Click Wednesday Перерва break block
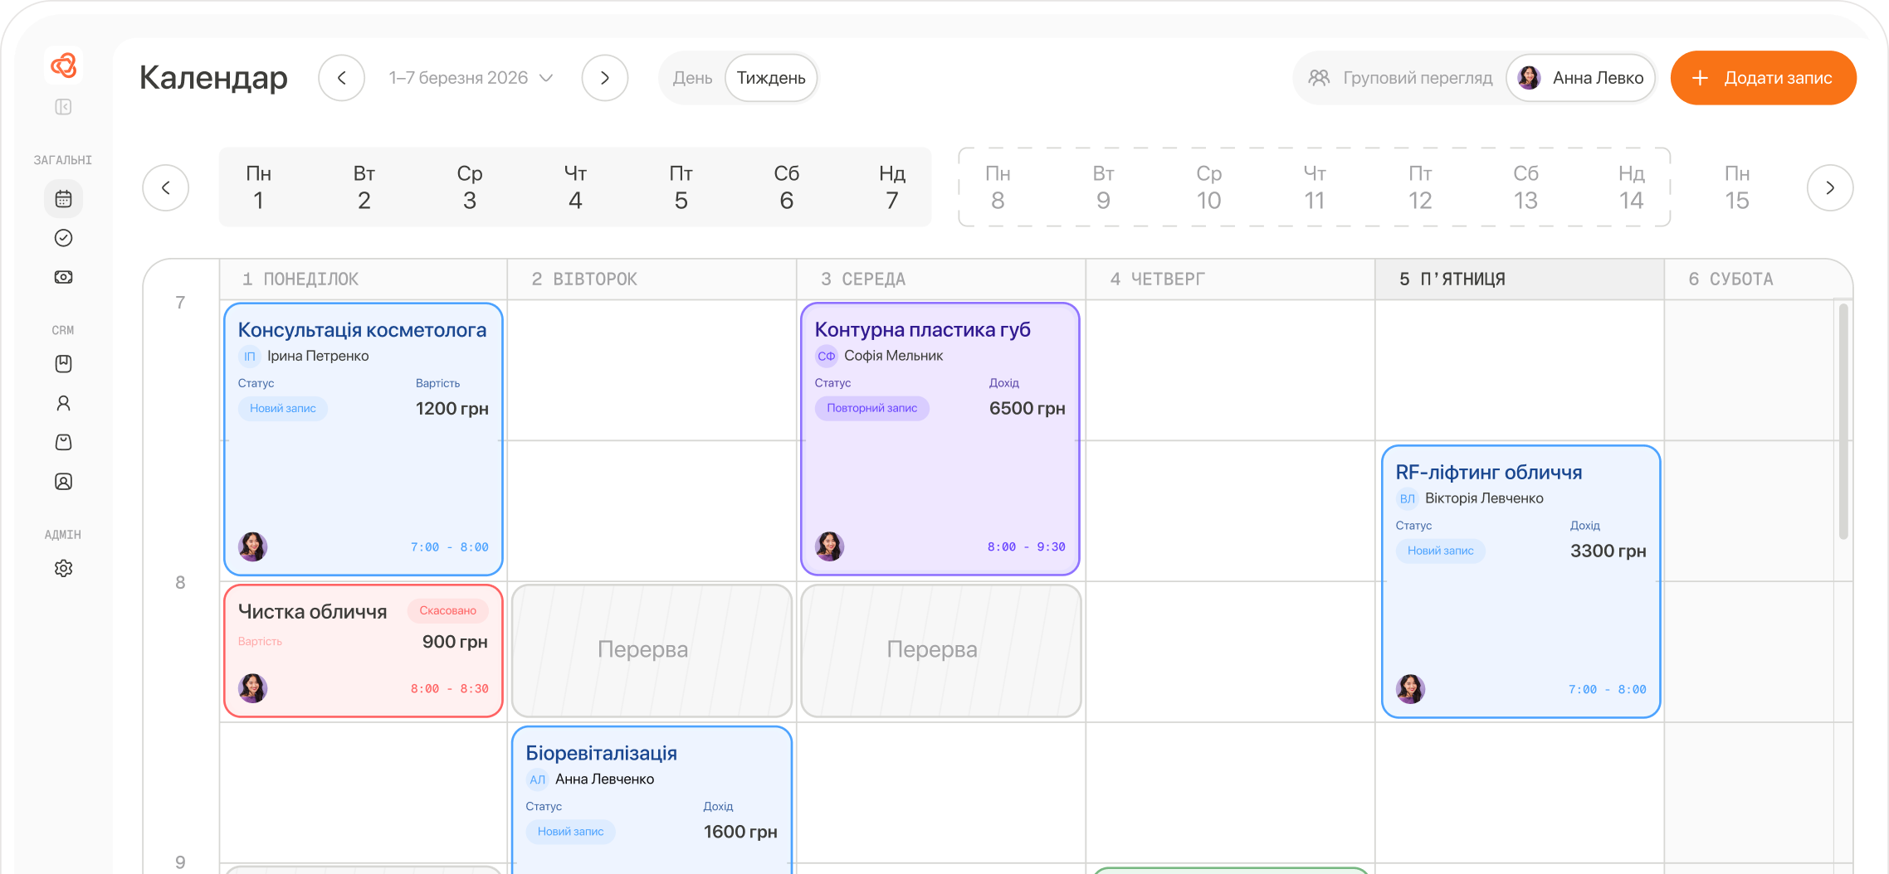The height and width of the screenshot is (874, 1889). coord(941,651)
